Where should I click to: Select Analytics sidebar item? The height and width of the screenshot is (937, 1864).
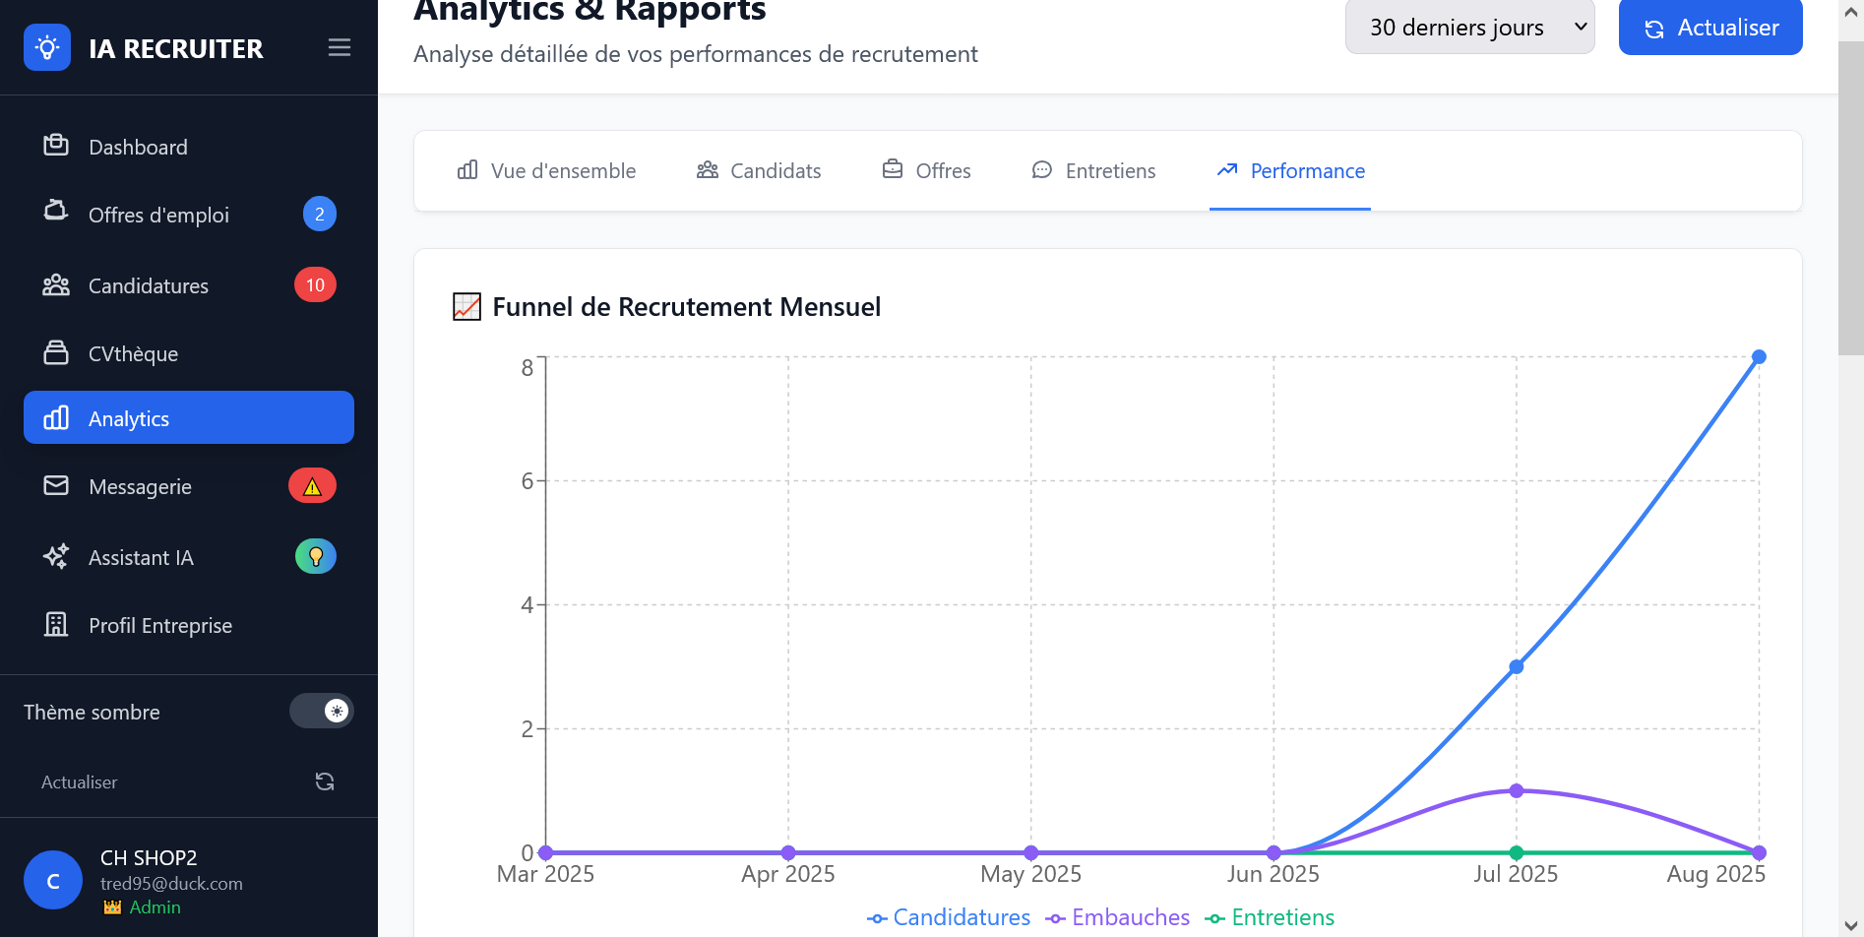pyautogui.click(x=189, y=417)
